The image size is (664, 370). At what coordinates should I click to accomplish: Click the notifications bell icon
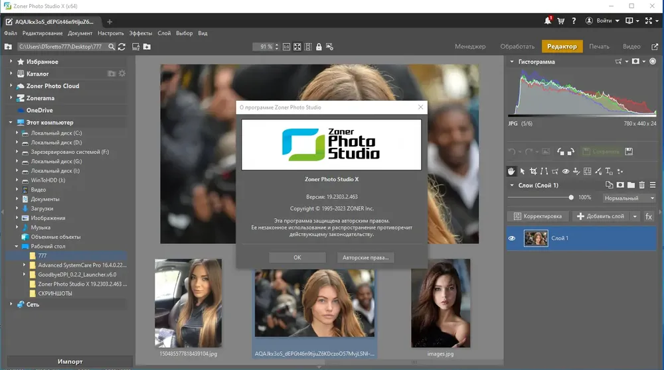pyautogui.click(x=548, y=21)
